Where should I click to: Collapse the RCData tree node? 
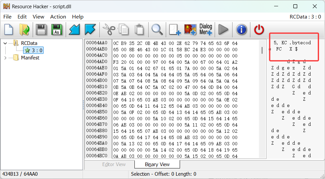pyautogui.click(x=5, y=43)
